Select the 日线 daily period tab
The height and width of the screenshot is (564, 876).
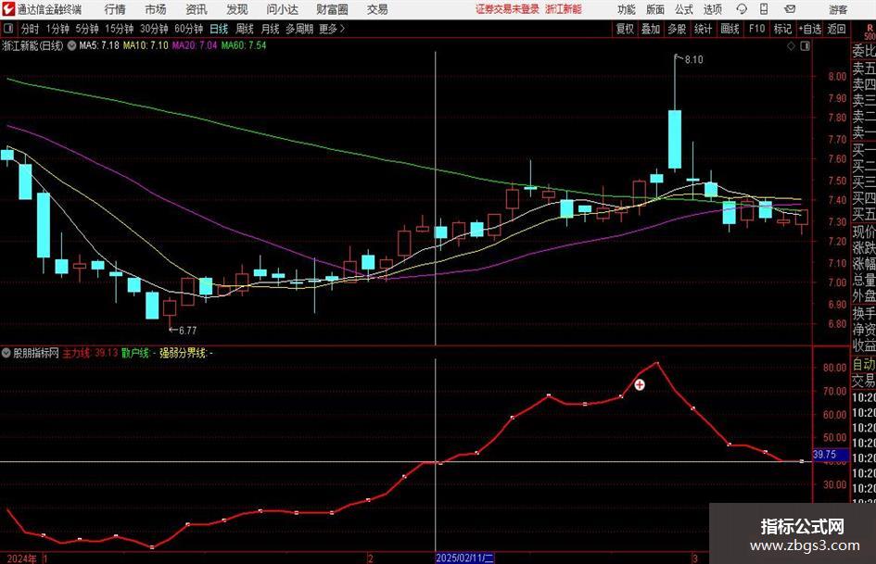(x=219, y=29)
